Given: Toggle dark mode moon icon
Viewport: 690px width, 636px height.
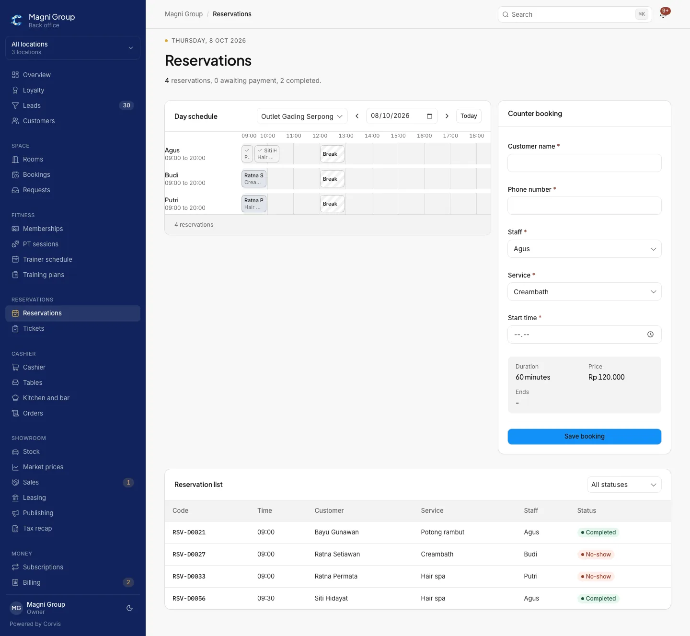Looking at the screenshot, I should tap(129, 608).
